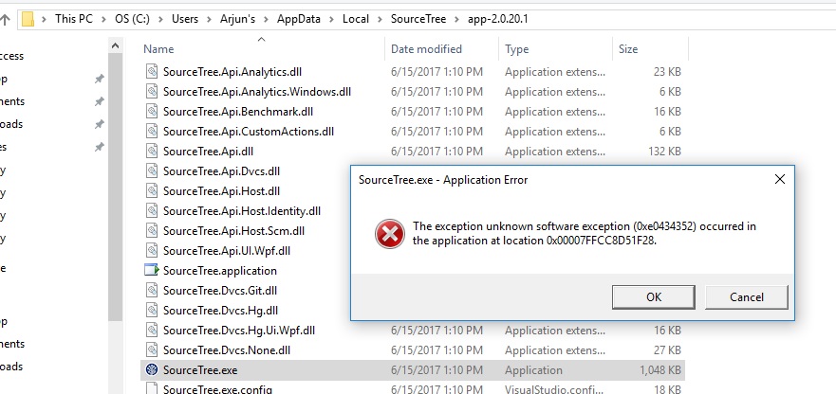Click the SourceTree.exe.config file icon
The height and width of the screenshot is (394, 836).
[152, 388]
